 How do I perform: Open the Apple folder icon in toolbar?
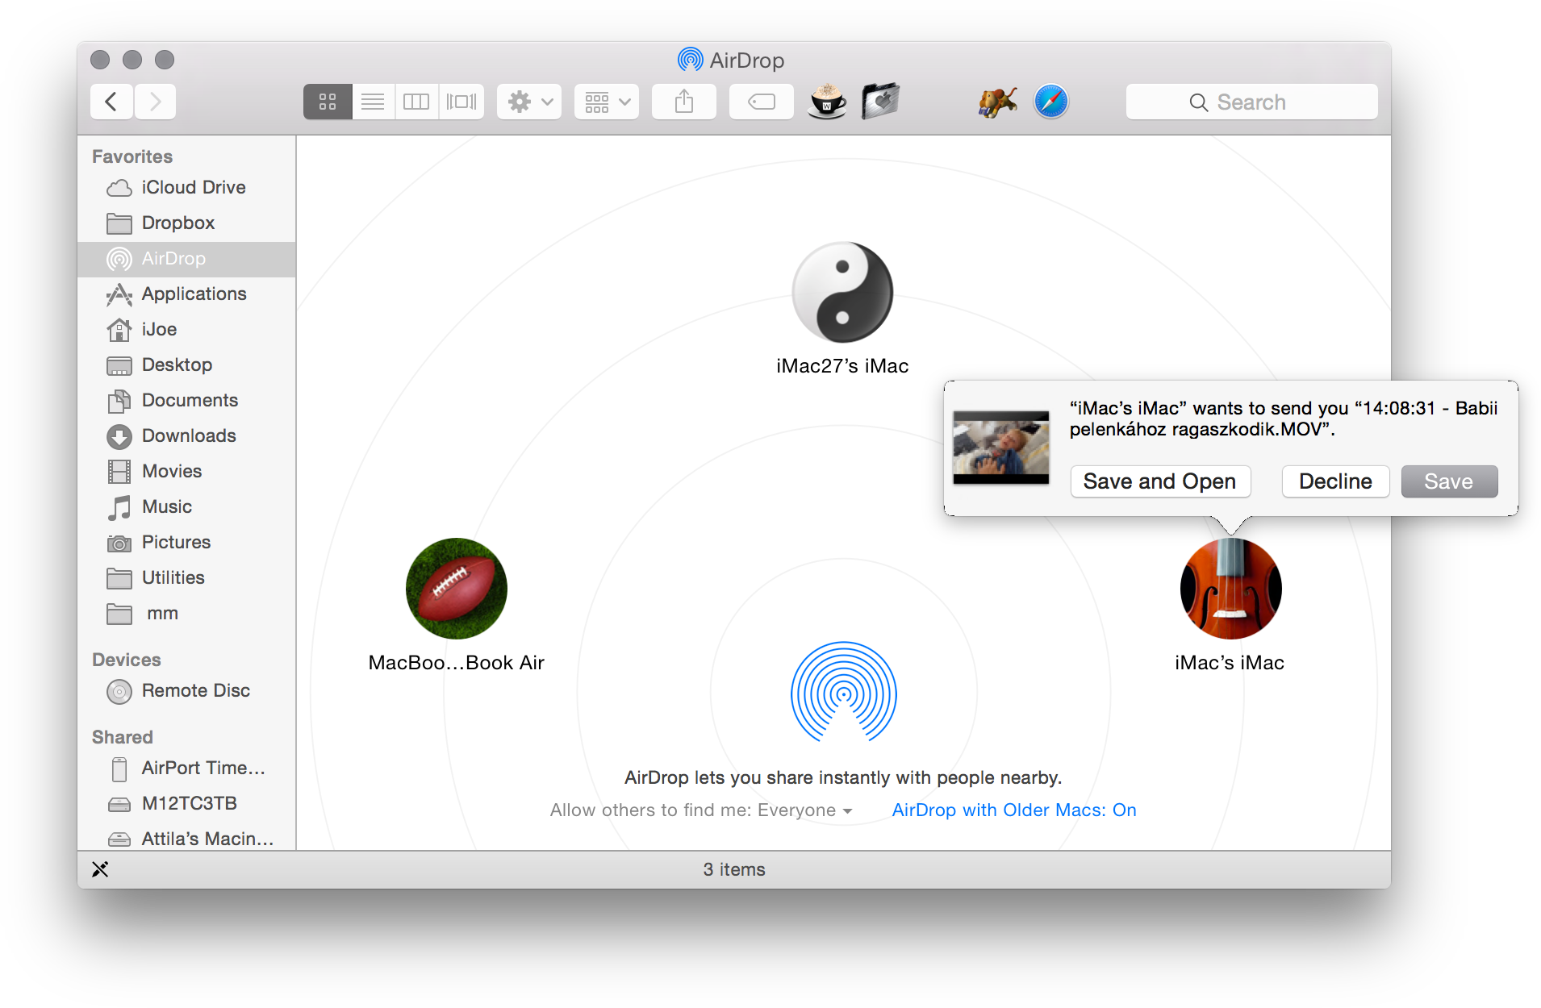click(880, 102)
